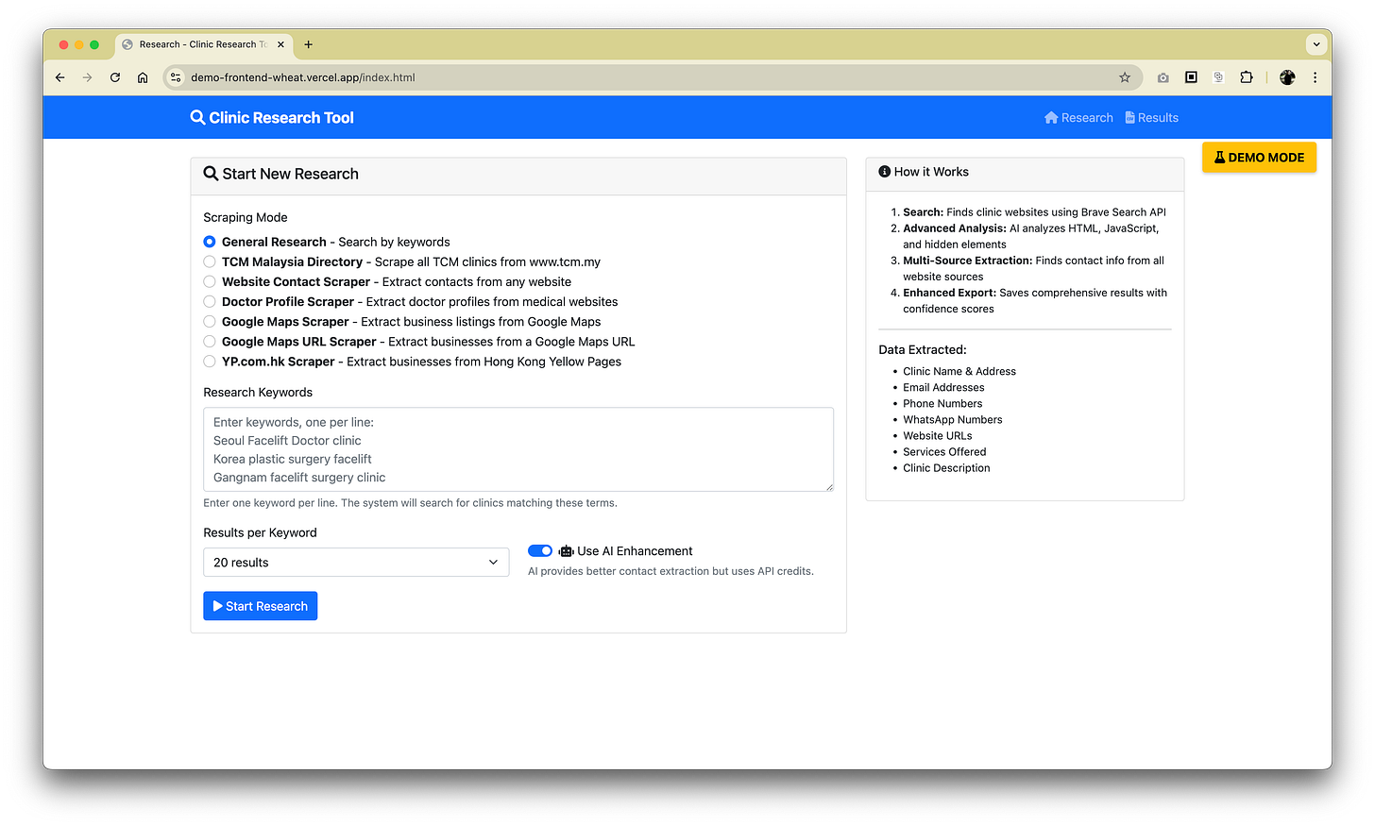Open the browser profile avatar
Image resolution: width=1375 pixels, height=826 pixels.
click(x=1287, y=77)
